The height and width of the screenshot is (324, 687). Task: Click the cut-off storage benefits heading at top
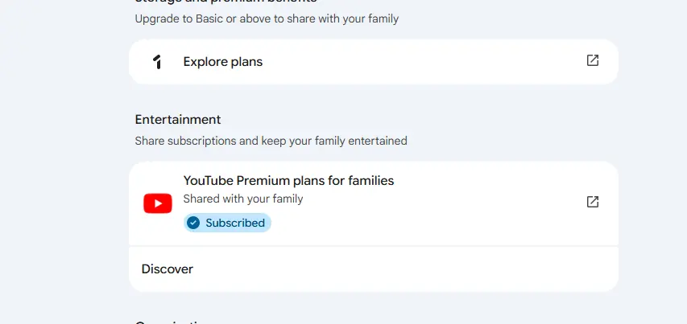[x=226, y=2]
